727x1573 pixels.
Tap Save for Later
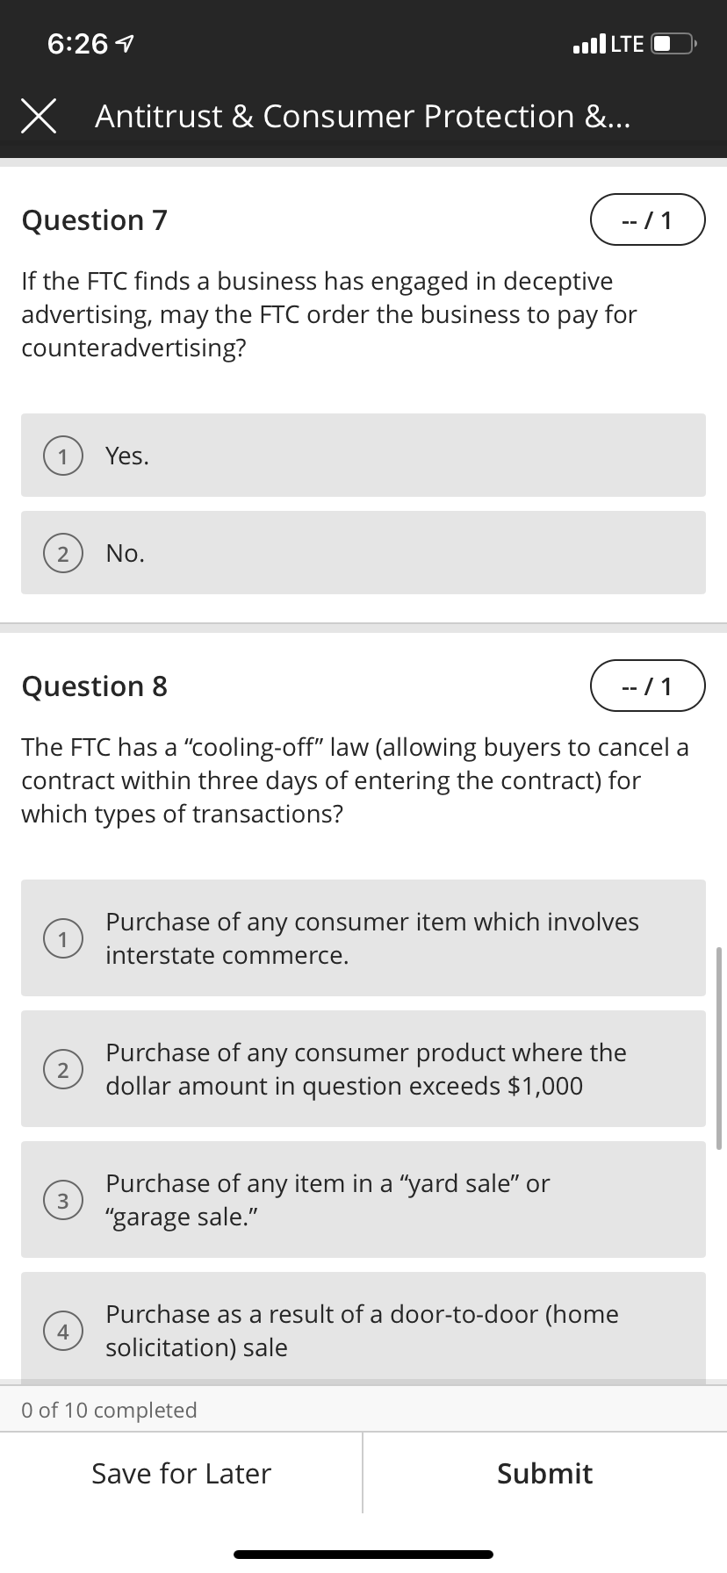pos(181,1473)
